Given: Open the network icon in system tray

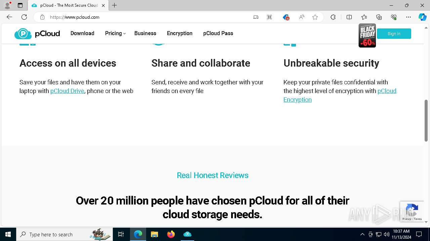Looking at the screenshot, I should tap(379, 234).
